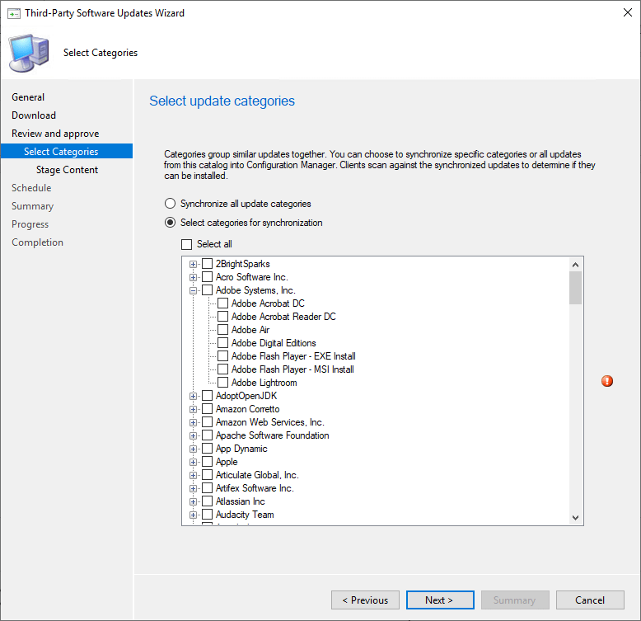Image resolution: width=641 pixels, height=621 pixels.
Task: Expand Apache Software Foundation node
Action: coord(193,435)
